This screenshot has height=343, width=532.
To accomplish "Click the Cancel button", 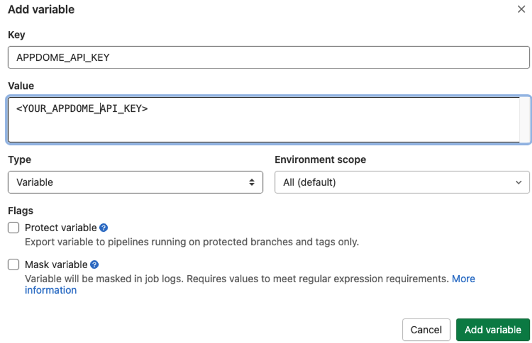I will tap(426, 329).
